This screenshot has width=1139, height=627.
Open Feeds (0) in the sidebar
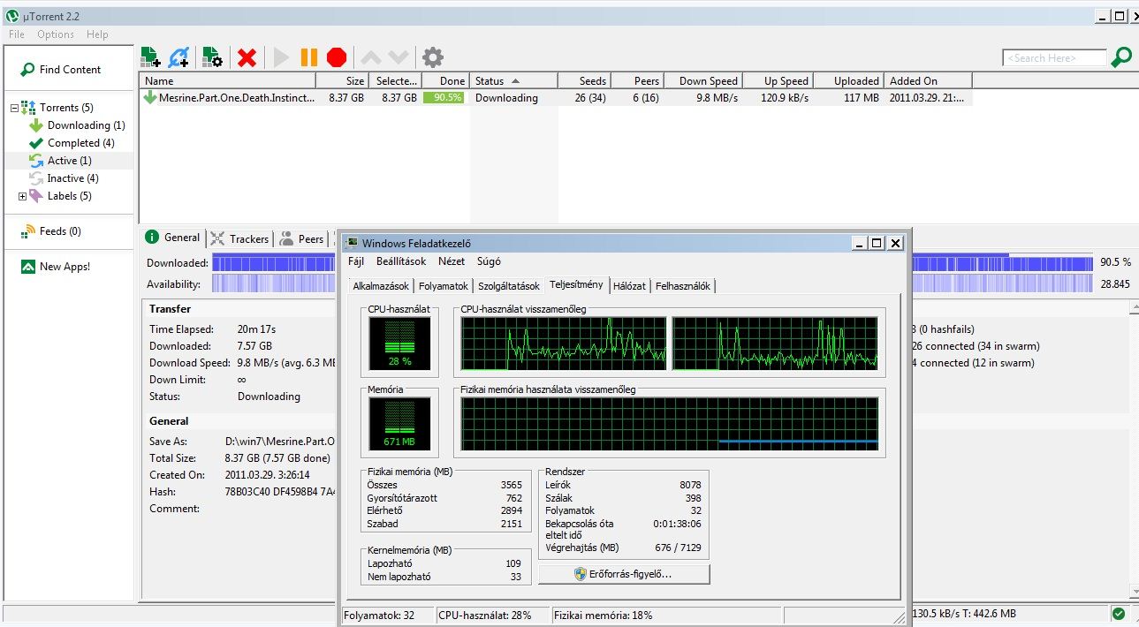click(x=50, y=231)
